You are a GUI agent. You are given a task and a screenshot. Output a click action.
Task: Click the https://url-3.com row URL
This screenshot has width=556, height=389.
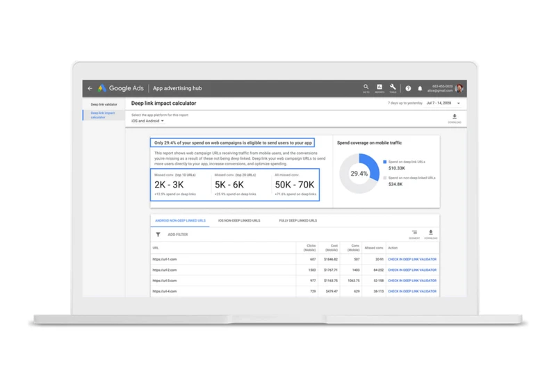coord(165,281)
